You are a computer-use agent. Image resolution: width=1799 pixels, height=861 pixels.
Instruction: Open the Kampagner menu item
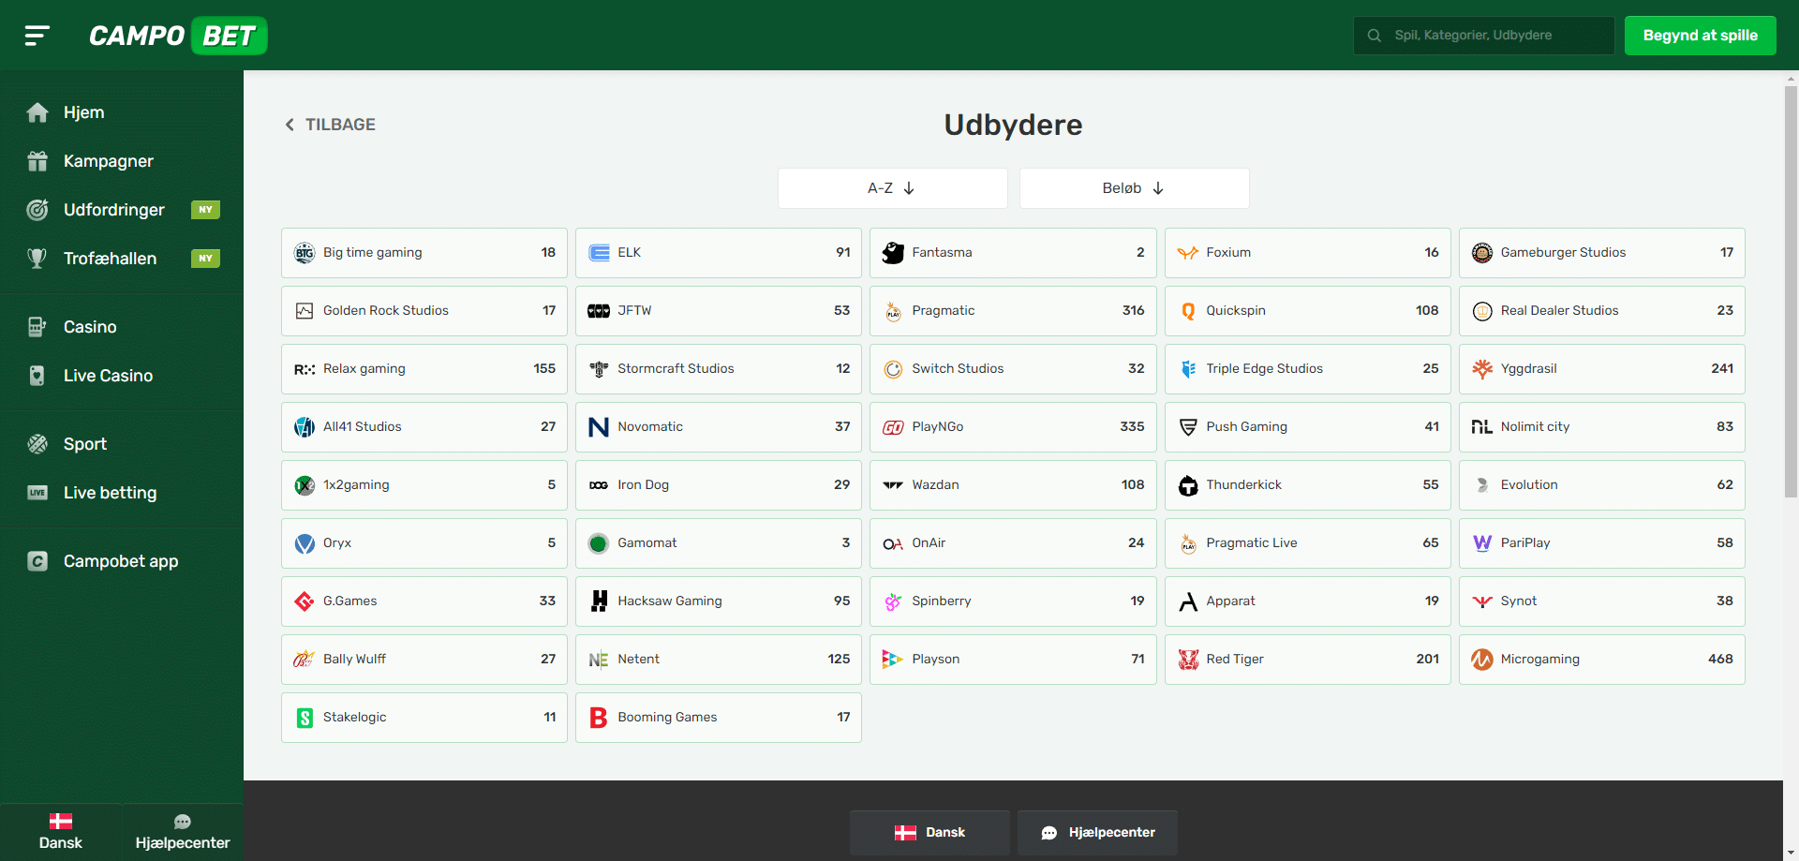pos(122,161)
